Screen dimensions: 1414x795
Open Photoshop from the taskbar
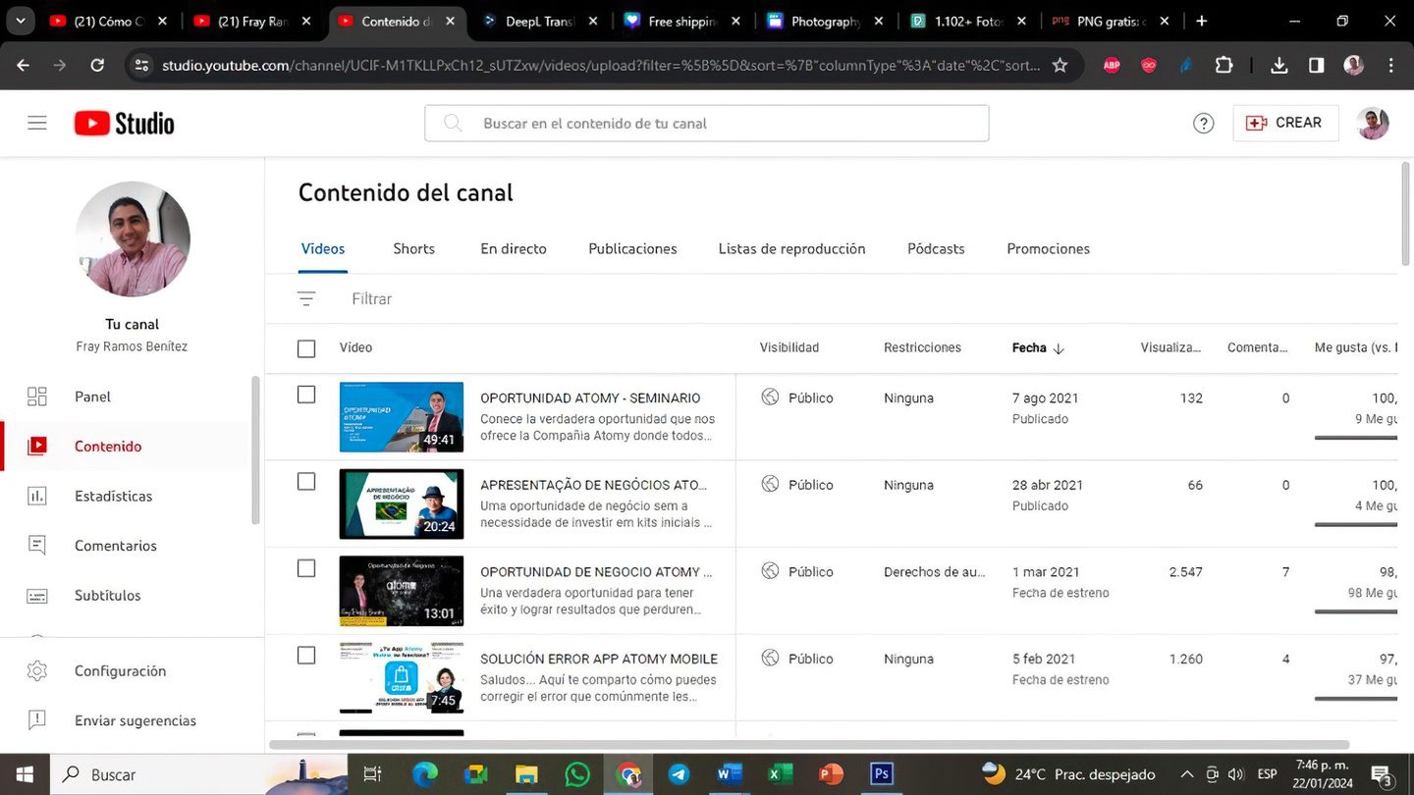click(881, 774)
